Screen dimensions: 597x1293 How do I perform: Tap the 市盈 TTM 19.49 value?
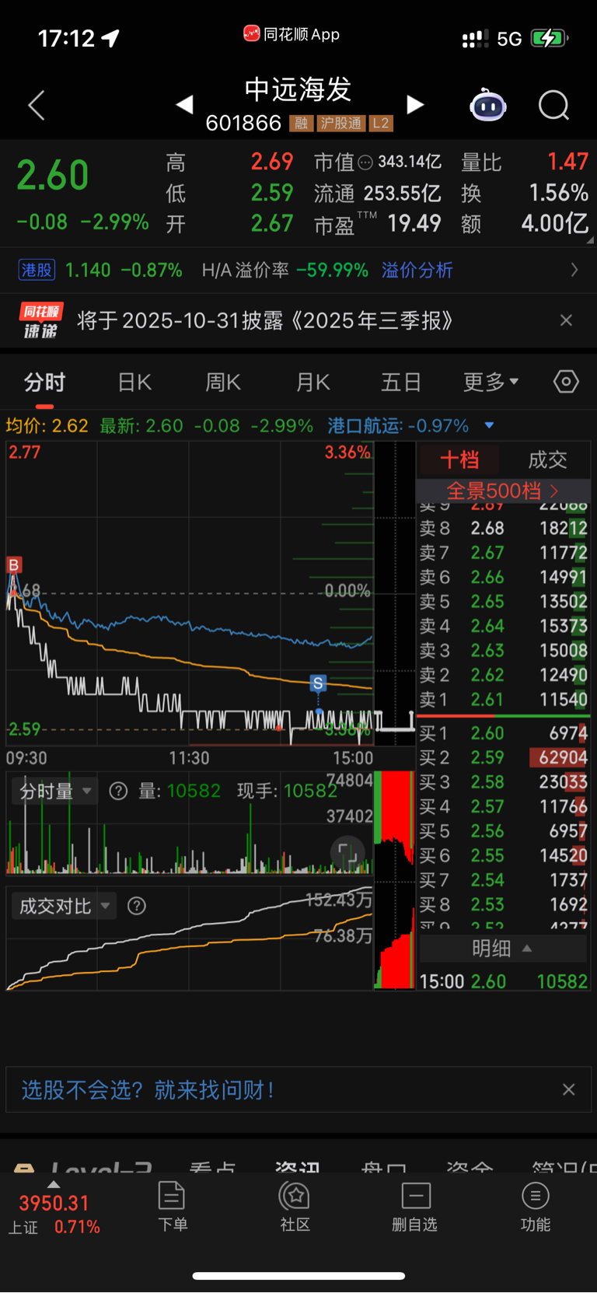(x=414, y=224)
